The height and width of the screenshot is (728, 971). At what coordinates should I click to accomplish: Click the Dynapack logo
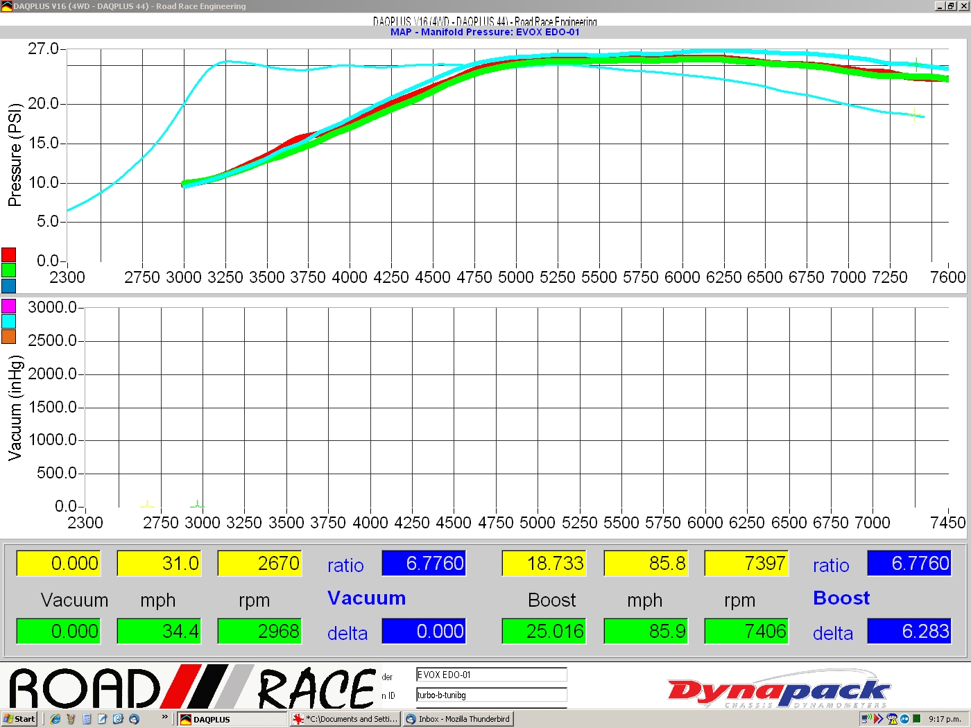click(x=778, y=690)
